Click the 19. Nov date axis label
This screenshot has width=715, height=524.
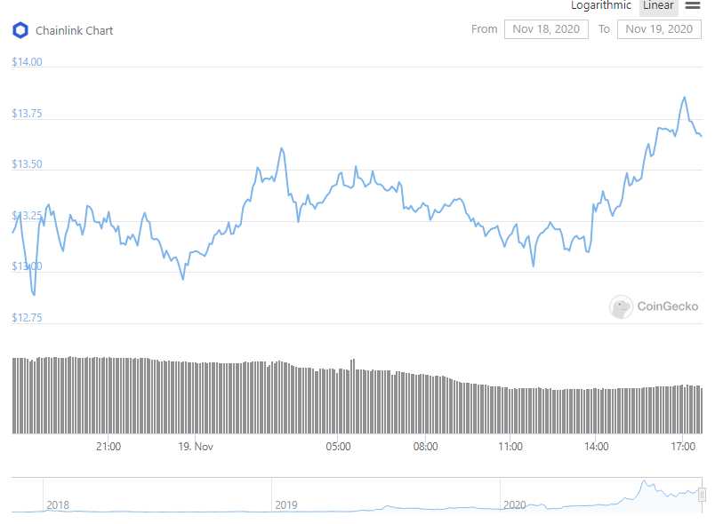tap(193, 447)
